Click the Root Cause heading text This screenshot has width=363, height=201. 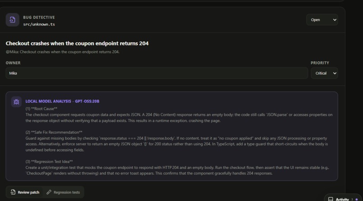pyautogui.click(x=41, y=108)
